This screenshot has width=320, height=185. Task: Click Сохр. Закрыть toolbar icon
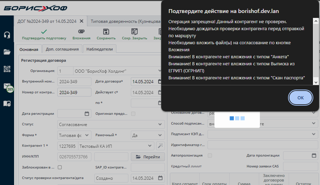click(x=134, y=32)
